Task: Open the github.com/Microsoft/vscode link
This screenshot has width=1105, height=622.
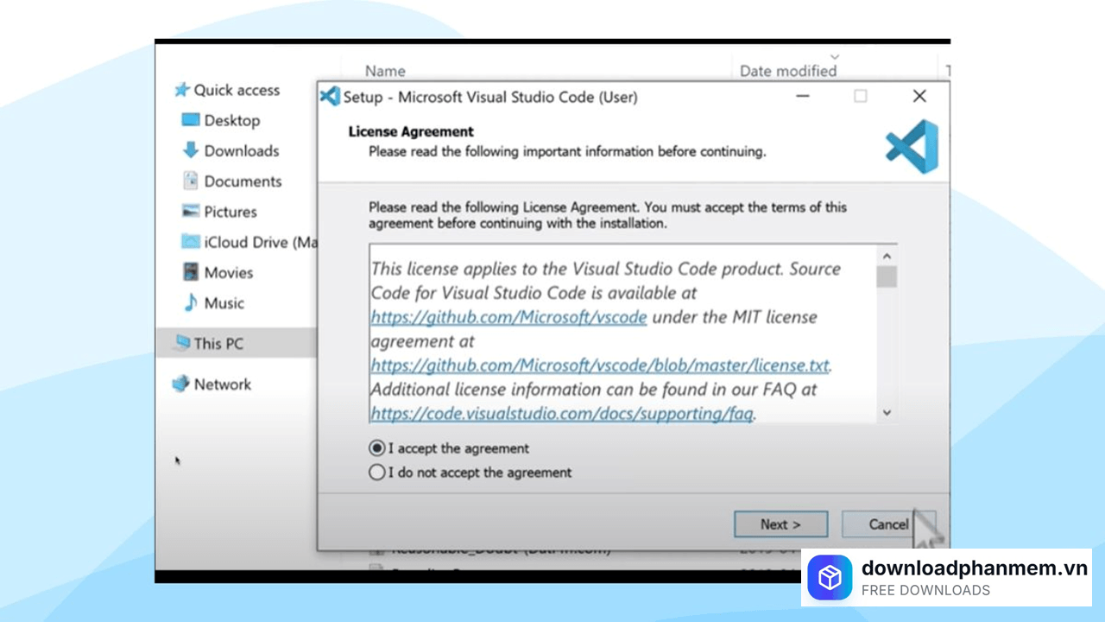Action: [x=508, y=317]
